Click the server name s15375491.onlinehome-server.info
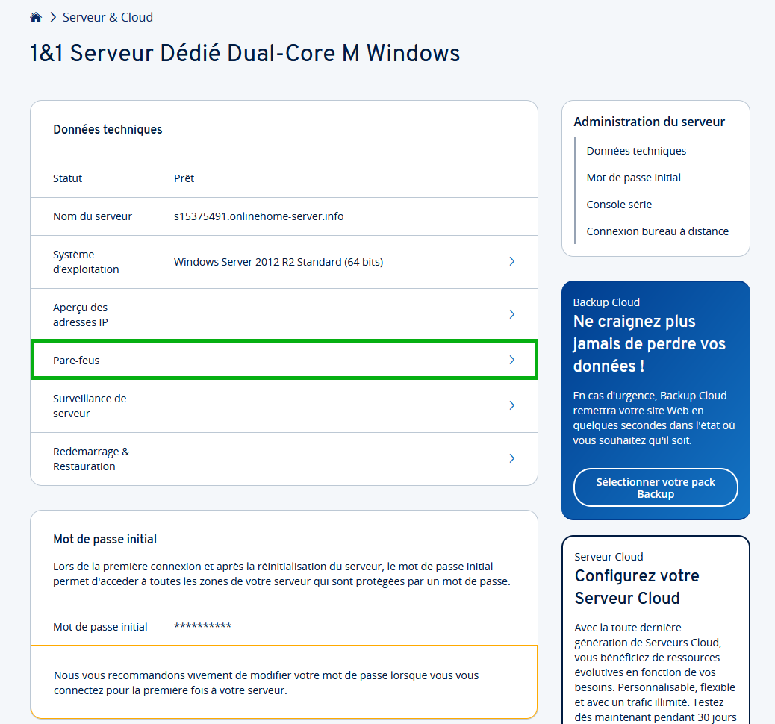The height and width of the screenshot is (724, 775). [258, 216]
